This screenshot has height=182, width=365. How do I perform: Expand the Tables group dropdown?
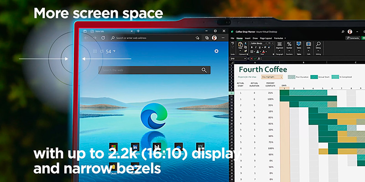click(x=299, y=51)
